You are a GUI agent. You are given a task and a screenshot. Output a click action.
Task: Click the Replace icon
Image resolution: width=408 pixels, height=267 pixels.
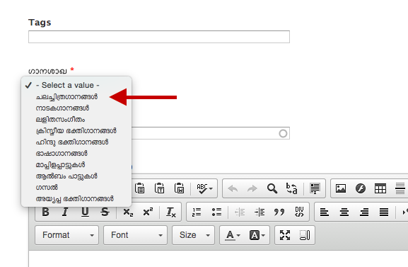tap(292, 188)
